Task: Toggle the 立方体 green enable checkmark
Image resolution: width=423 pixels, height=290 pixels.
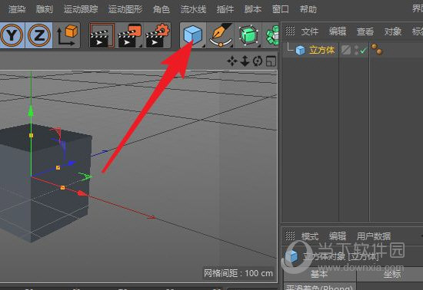Action: click(x=363, y=51)
